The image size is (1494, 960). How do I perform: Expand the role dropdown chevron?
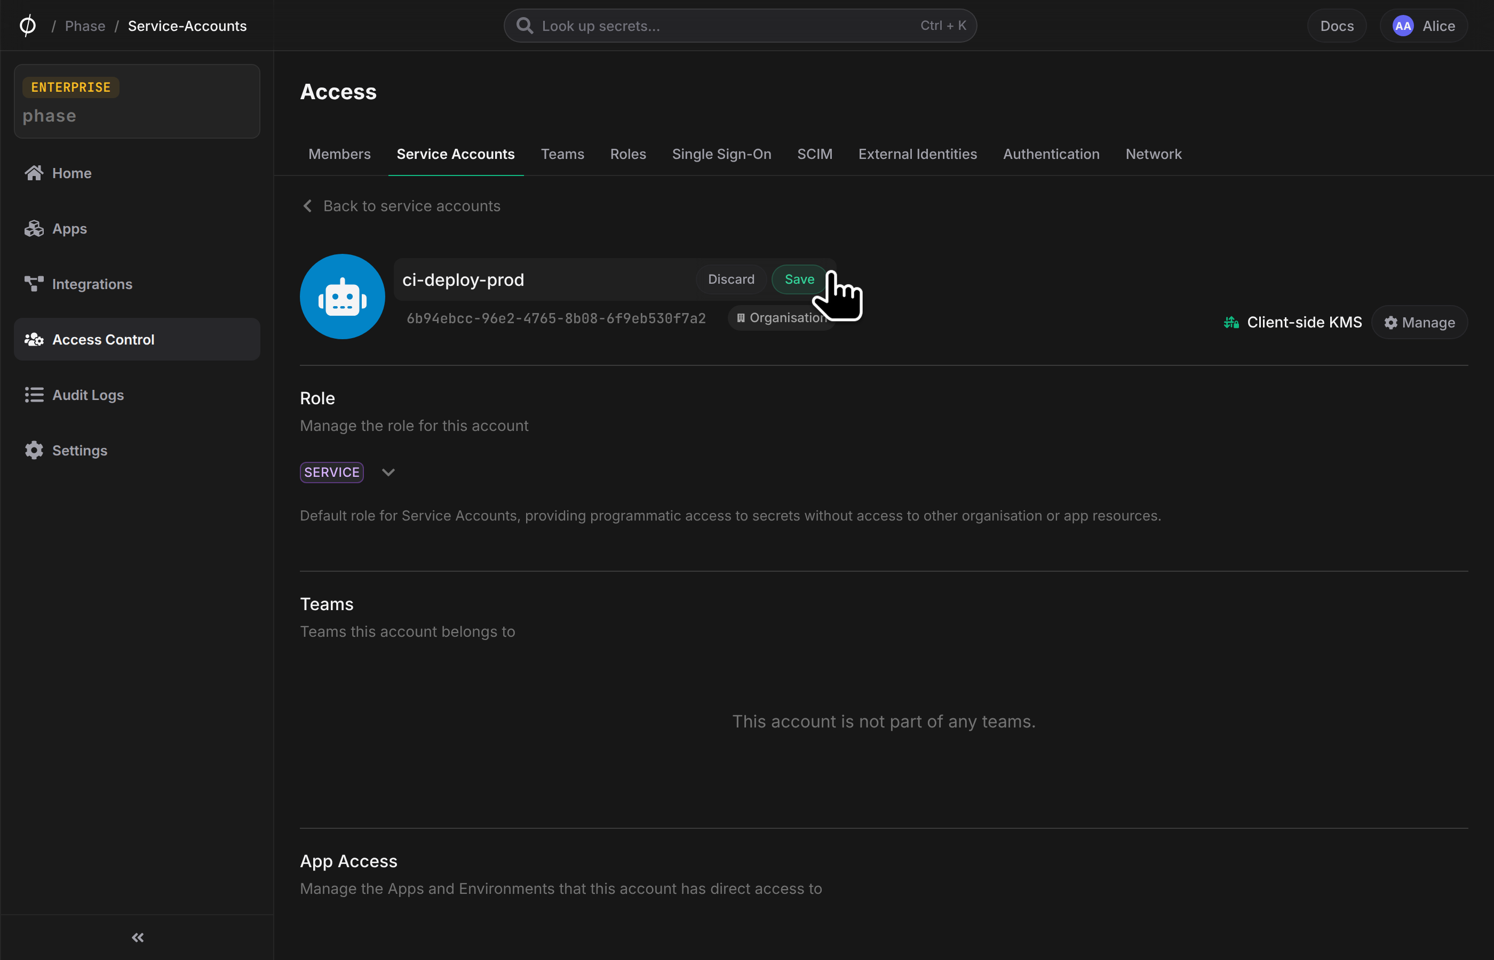pyautogui.click(x=388, y=472)
